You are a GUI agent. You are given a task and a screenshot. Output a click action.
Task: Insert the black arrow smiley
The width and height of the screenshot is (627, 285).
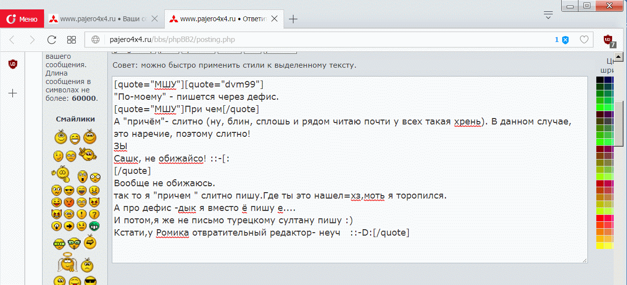pyautogui.click(x=69, y=226)
